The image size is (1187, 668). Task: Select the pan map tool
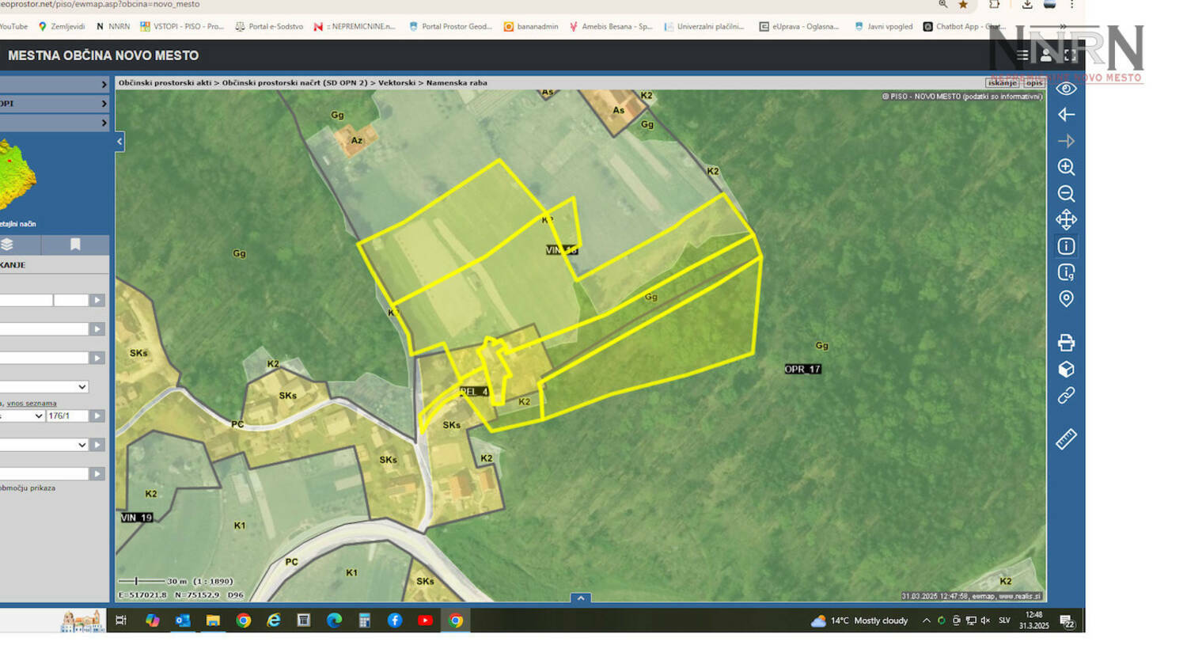point(1066,220)
